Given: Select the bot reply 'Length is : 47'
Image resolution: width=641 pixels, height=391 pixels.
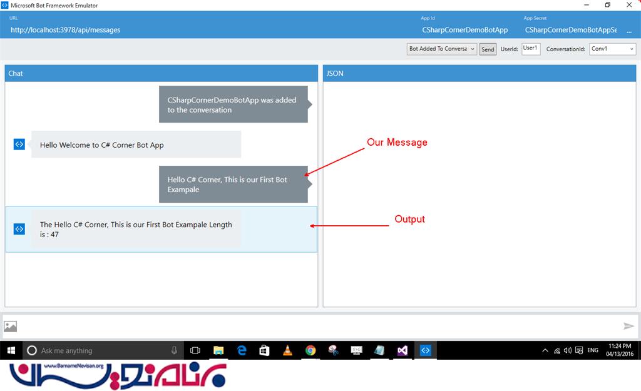Looking at the screenshot, I should (x=136, y=229).
